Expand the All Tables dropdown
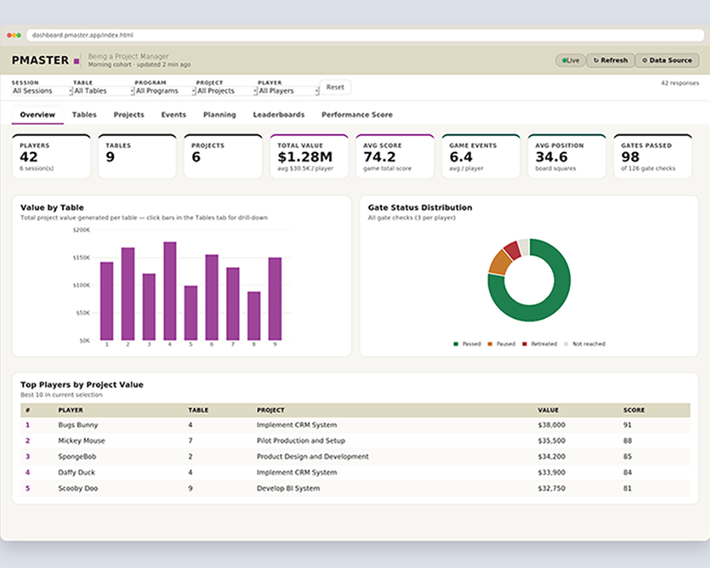This screenshot has width=710, height=568. click(103, 91)
